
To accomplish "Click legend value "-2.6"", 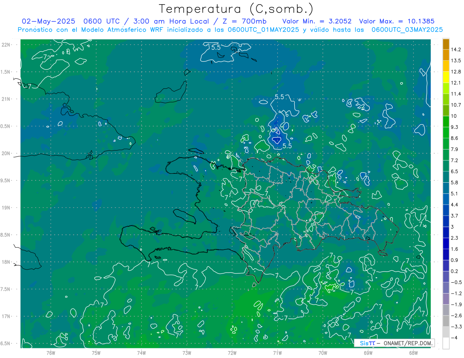I will pyautogui.click(x=456, y=316).
